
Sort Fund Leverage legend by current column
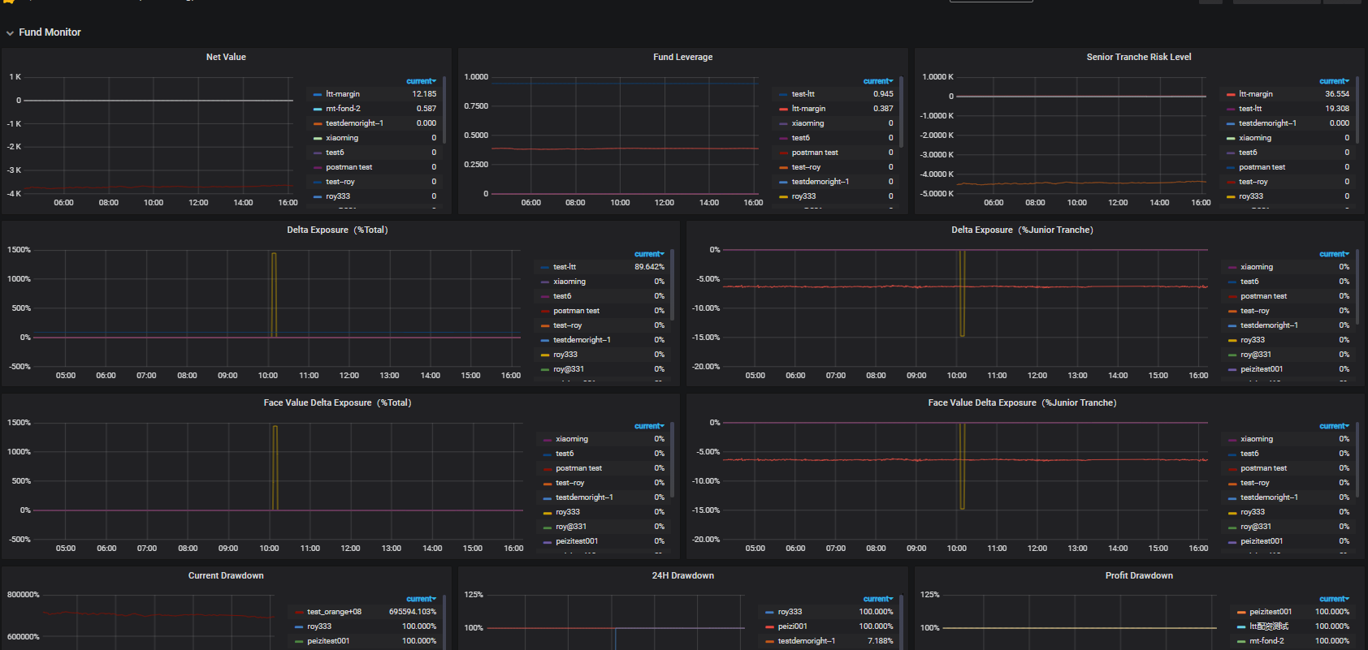point(877,81)
